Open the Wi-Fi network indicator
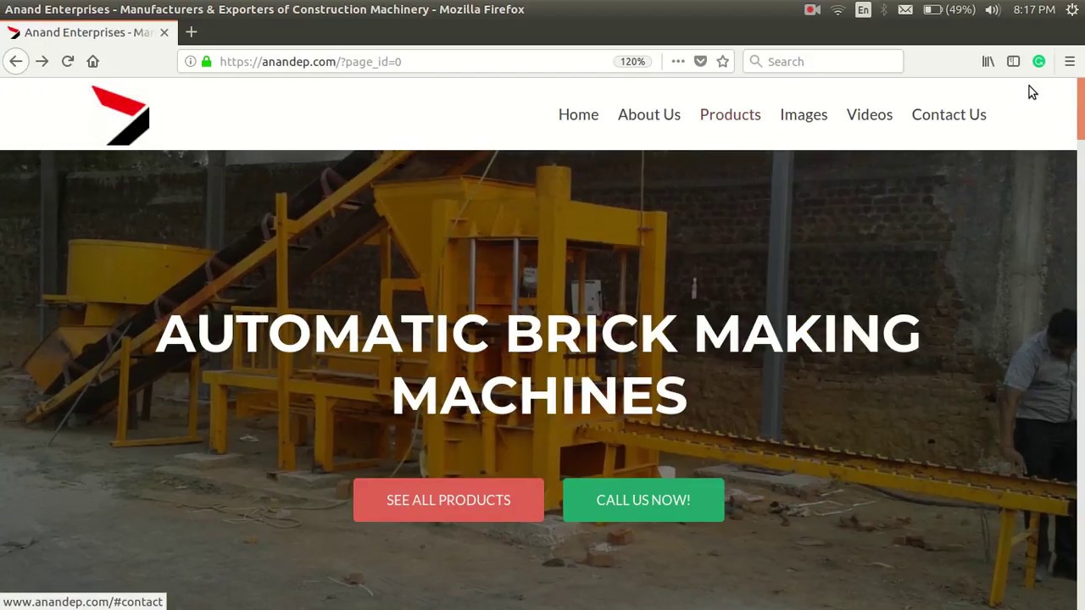This screenshot has width=1085, height=610. (837, 9)
